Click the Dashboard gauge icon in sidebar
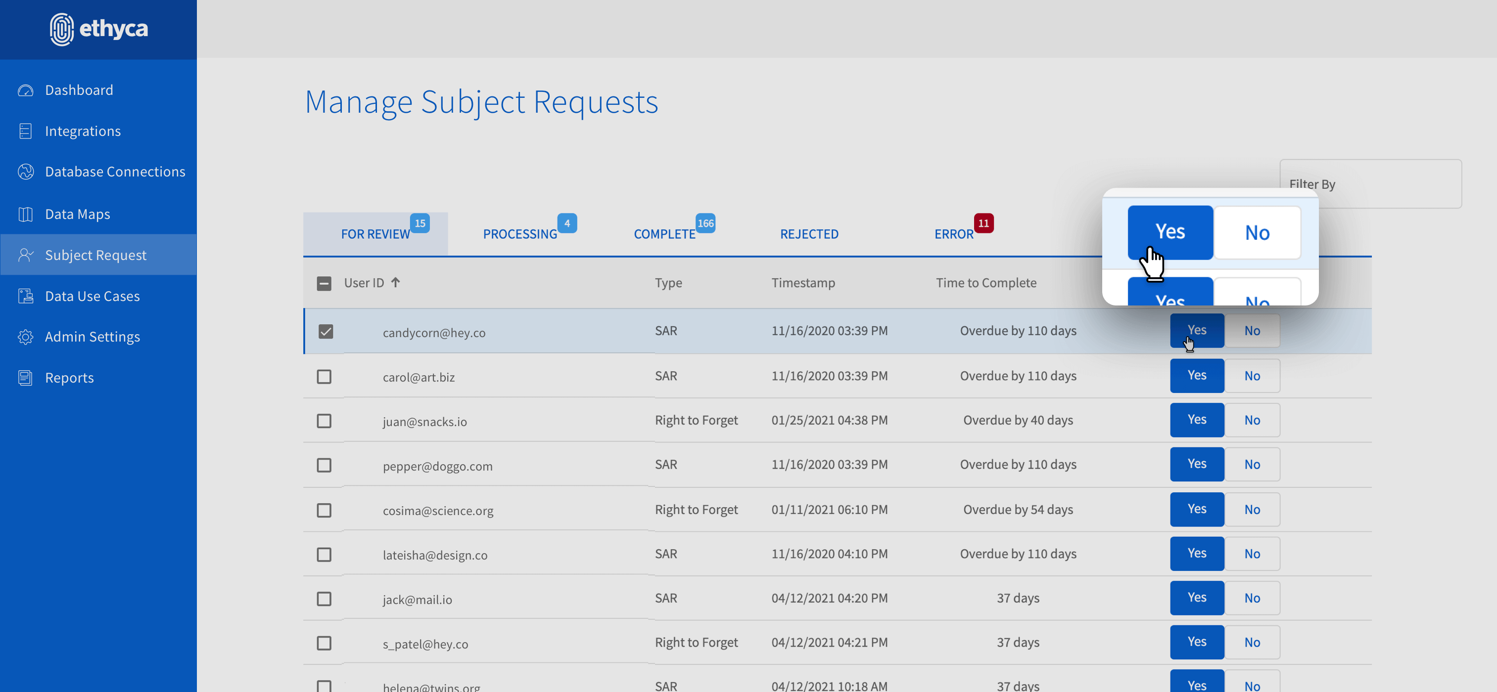The image size is (1497, 692). click(26, 90)
